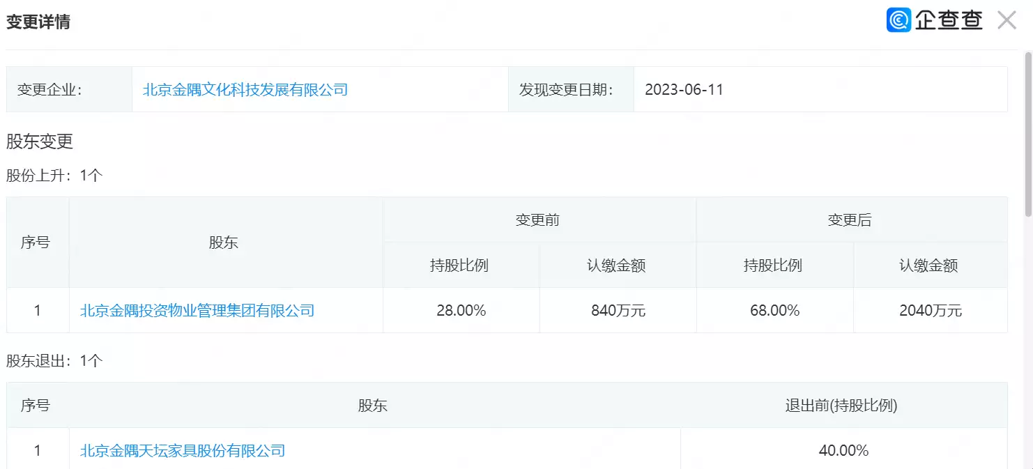Click the 840万元 subscribed amount cell
Image resolution: width=1033 pixels, height=469 pixels.
[618, 310]
